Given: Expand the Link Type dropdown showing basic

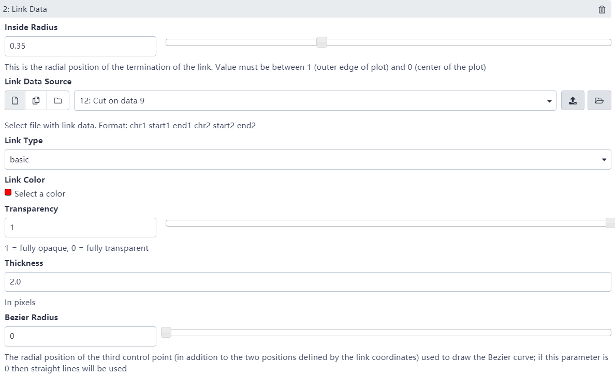Looking at the screenshot, I should (307, 159).
